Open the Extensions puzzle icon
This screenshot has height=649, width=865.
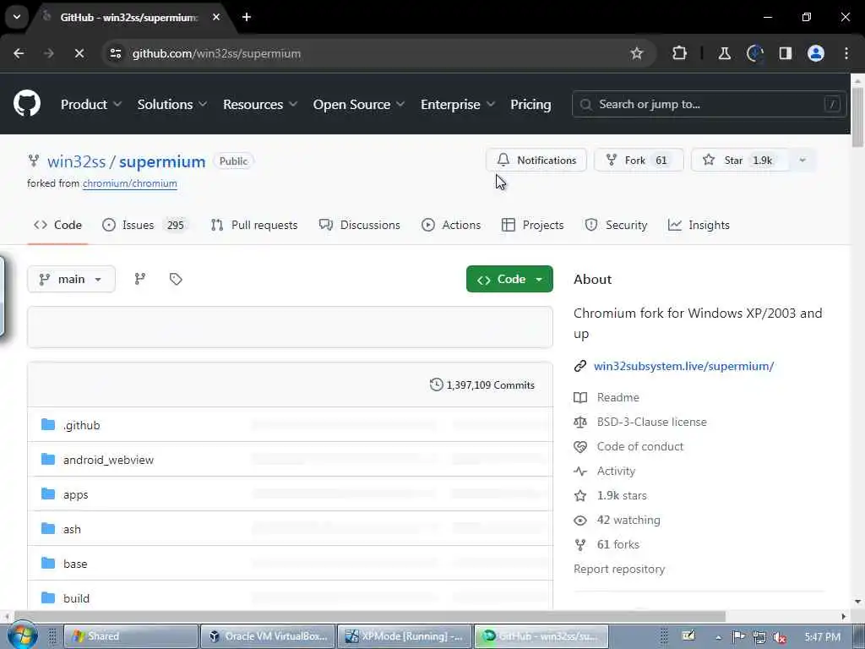tap(679, 53)
